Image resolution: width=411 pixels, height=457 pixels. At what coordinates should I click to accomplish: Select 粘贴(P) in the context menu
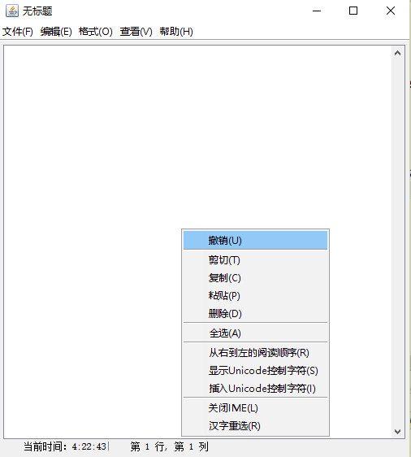click(255, 295)
